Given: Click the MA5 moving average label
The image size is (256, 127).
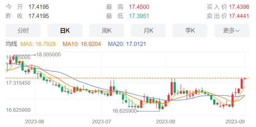Looking at the screenshot, I should point(38,44).
